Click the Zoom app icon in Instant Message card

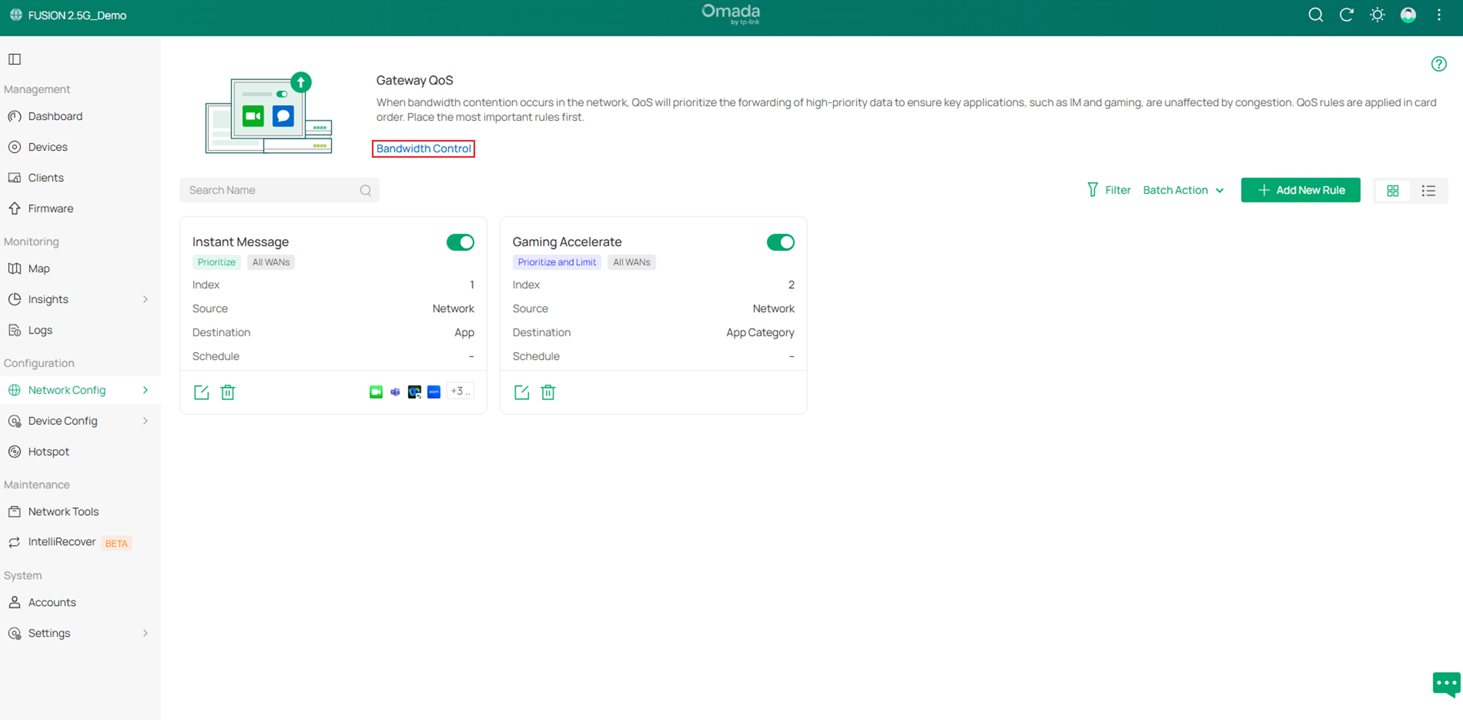pos(434,392)
